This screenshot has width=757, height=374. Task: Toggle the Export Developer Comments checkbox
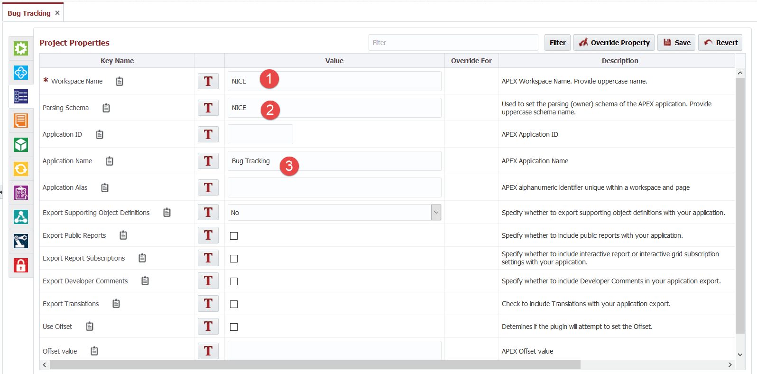tap(234, 281)
